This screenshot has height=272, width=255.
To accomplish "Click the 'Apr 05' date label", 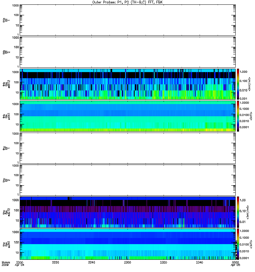I will coord(235,265).
